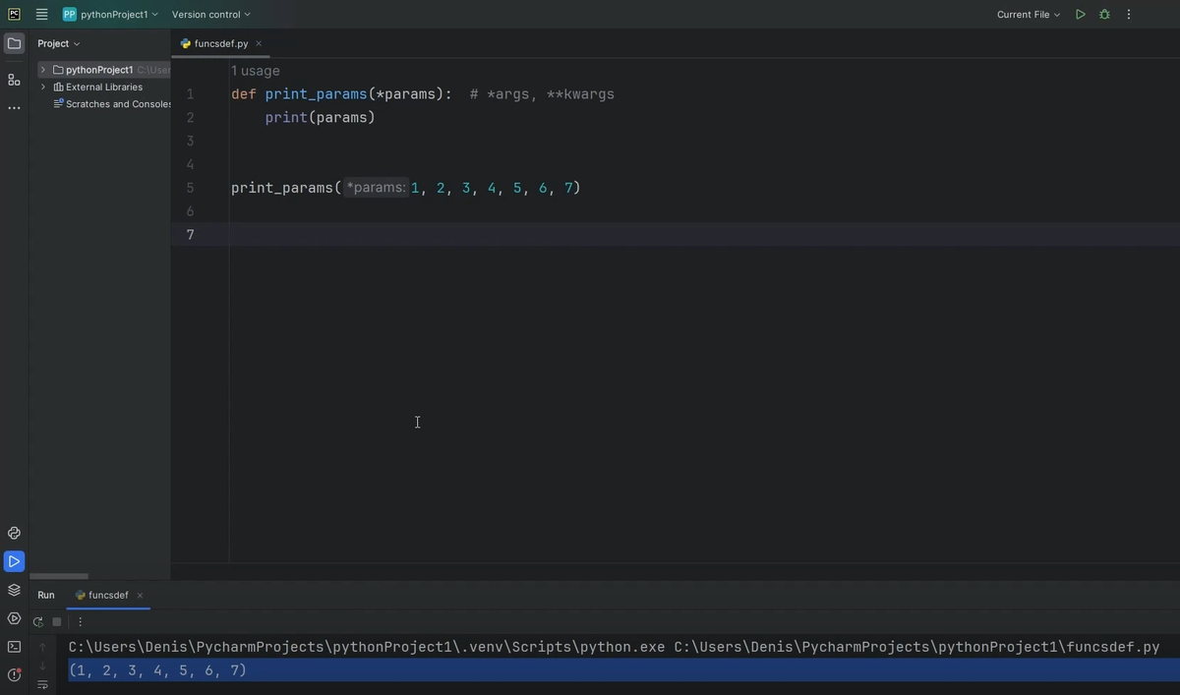The height and width of the screenshot is (695, 1180).
Task: Click the PyCharm logo icon
Action: pos(14,15)
